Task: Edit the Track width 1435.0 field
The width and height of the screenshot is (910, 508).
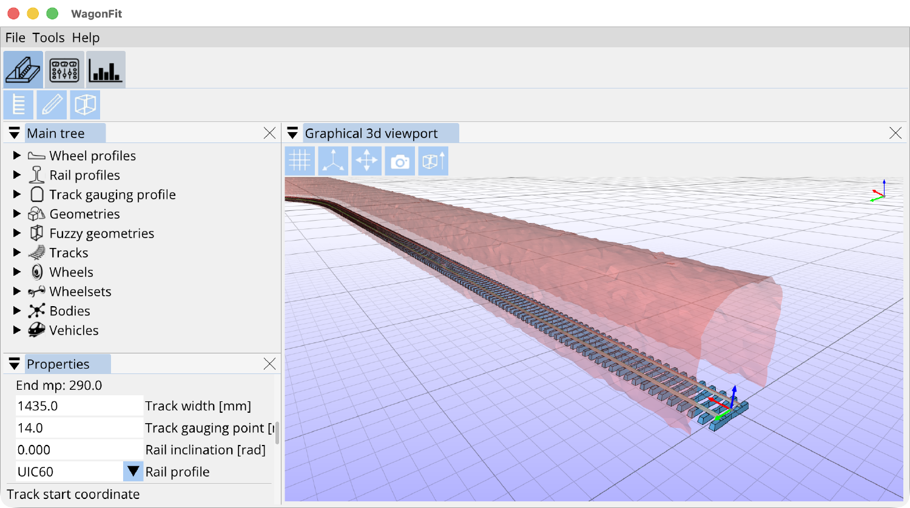Action: [x=78, y=406]
